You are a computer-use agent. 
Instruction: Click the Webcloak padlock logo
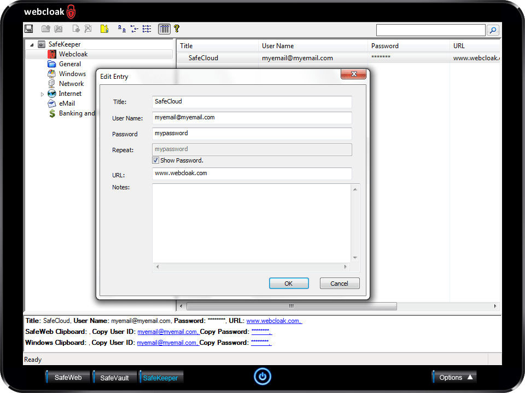[71, 11]
